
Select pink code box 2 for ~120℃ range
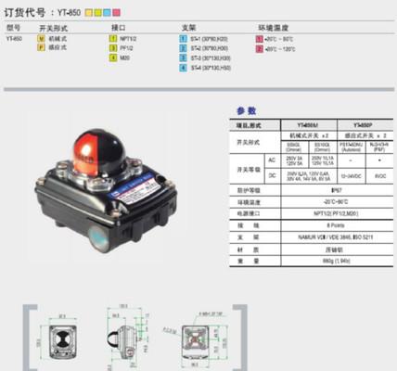click(260, 49)
